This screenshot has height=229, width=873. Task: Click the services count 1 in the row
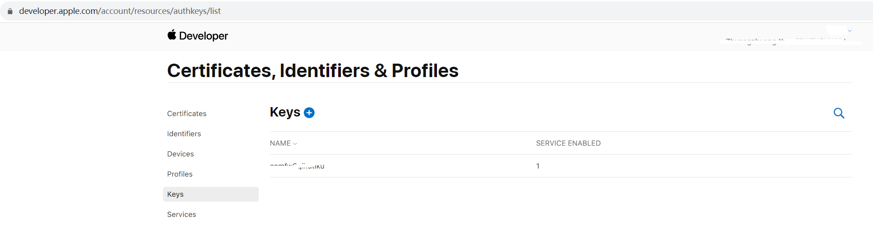tap(538, 166)
